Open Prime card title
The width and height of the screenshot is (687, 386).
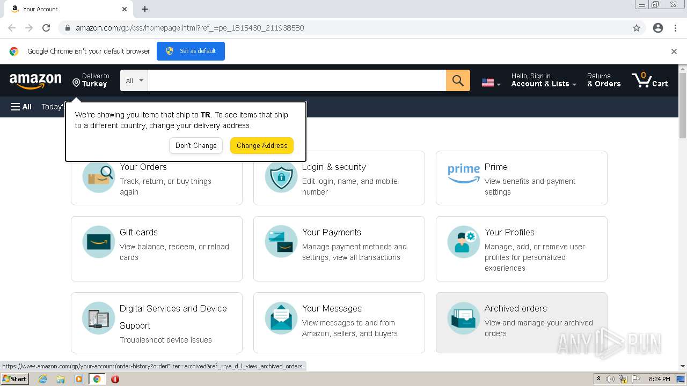click(496, 167)
